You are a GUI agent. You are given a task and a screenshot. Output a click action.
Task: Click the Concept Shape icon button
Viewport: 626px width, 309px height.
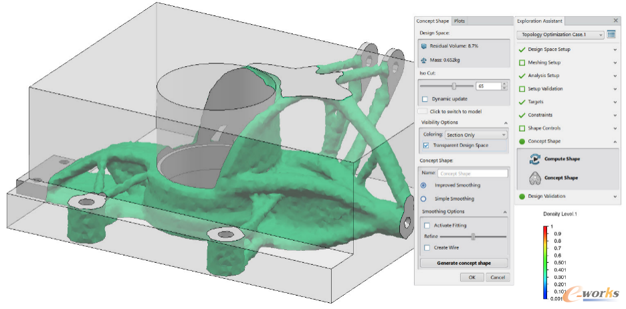click(x=534, y=178)
